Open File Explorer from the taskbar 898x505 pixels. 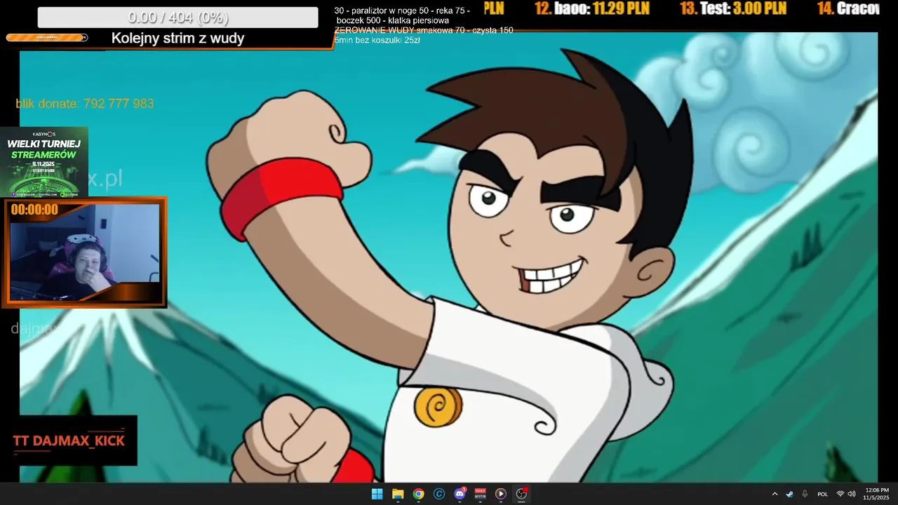click(x=398, y=494)
